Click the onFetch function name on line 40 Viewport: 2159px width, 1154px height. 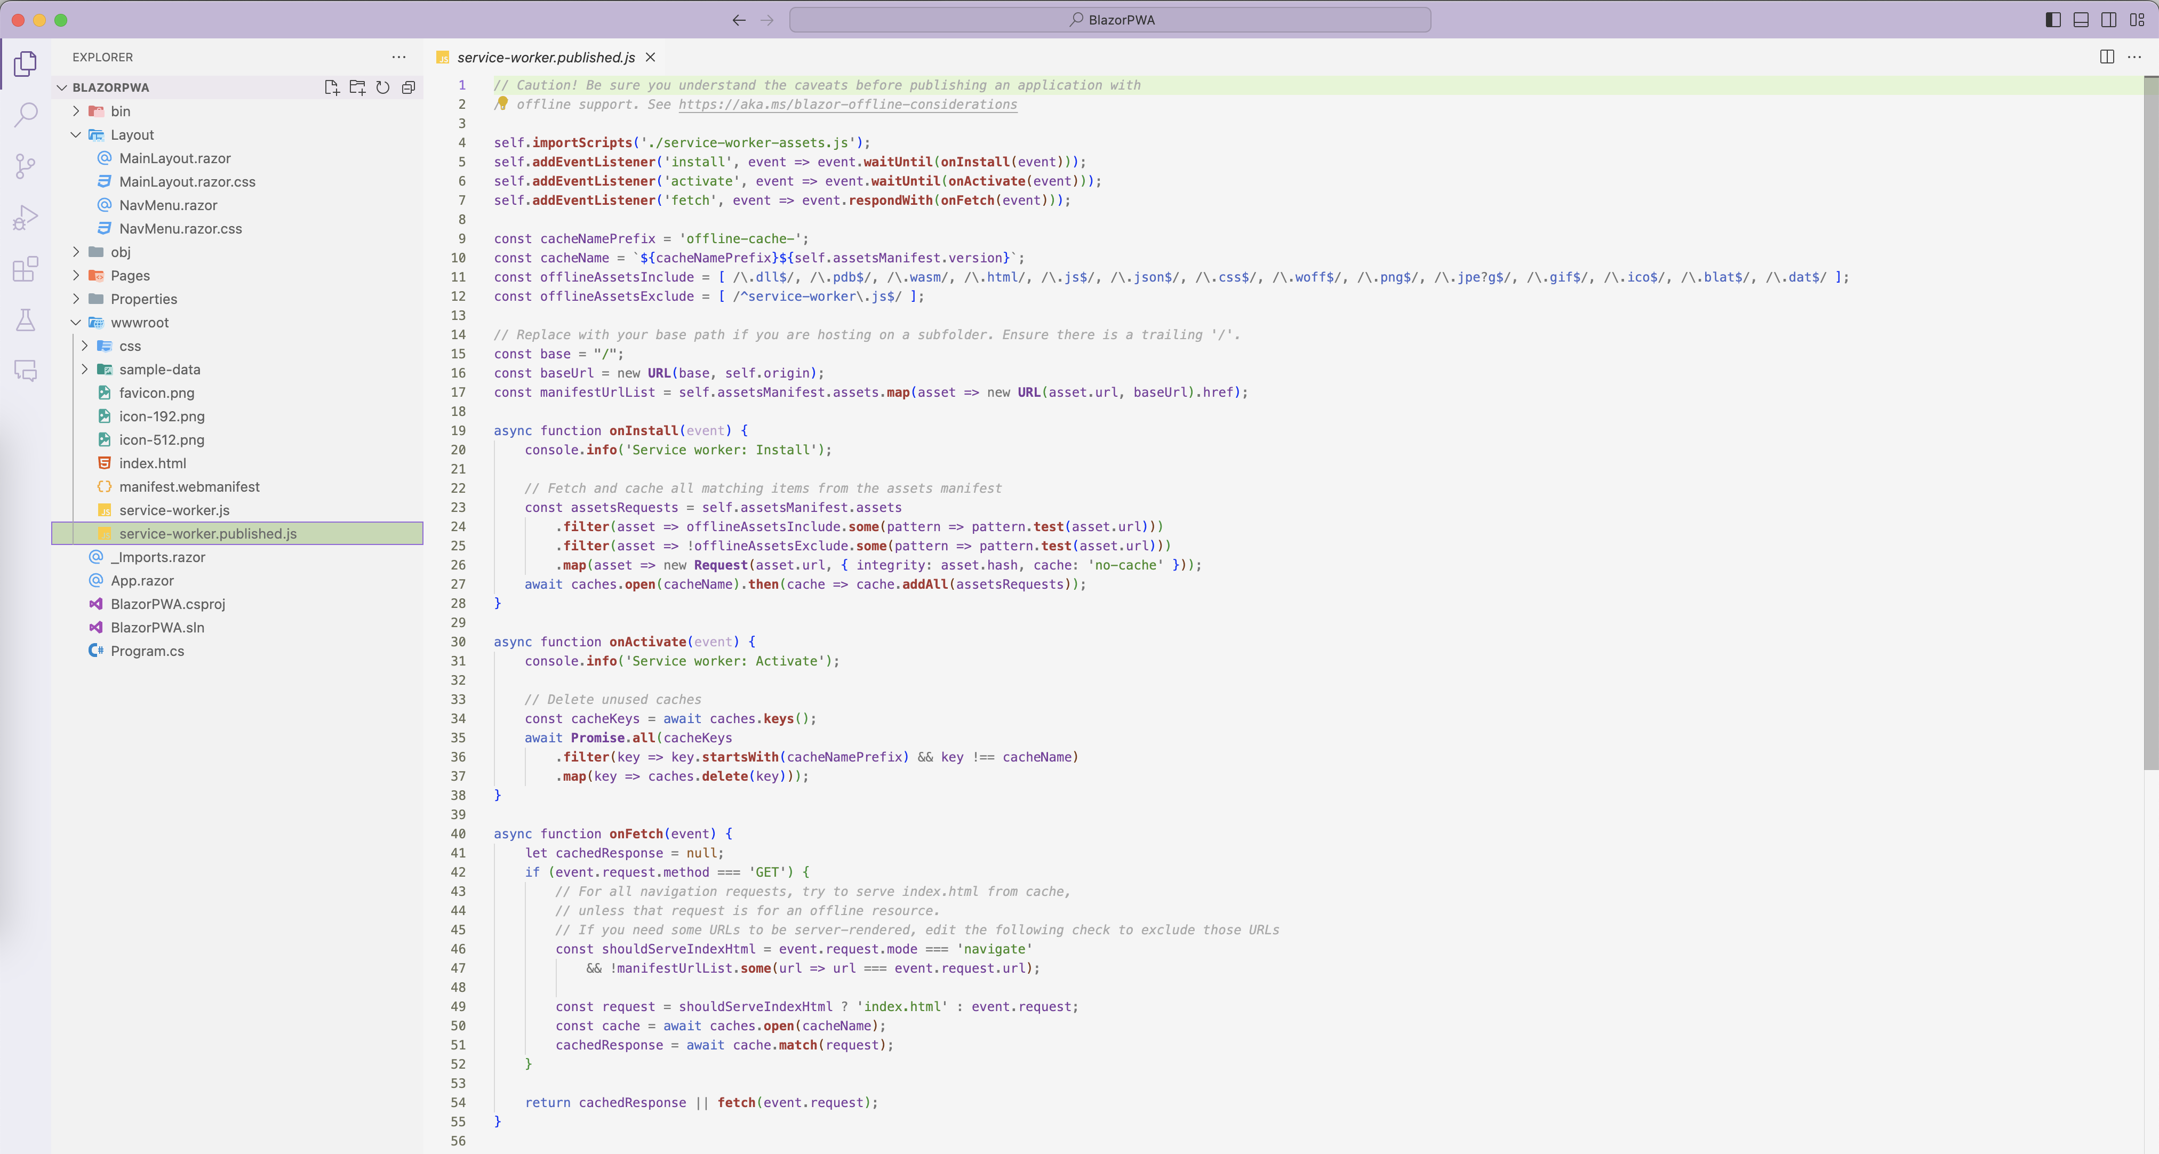tap(636, 833)
